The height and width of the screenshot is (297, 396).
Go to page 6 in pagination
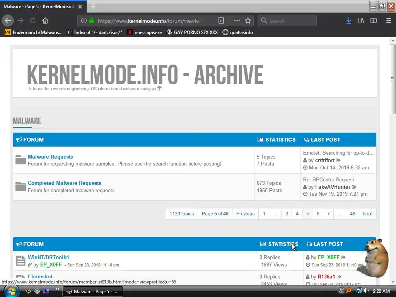pyautogui.click(x=318, y=213)
